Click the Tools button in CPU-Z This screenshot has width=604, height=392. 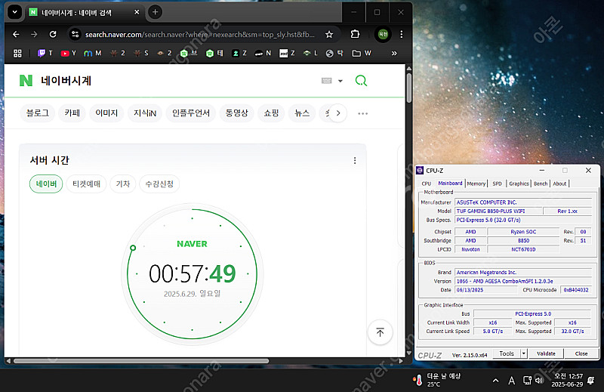[507, 353]
